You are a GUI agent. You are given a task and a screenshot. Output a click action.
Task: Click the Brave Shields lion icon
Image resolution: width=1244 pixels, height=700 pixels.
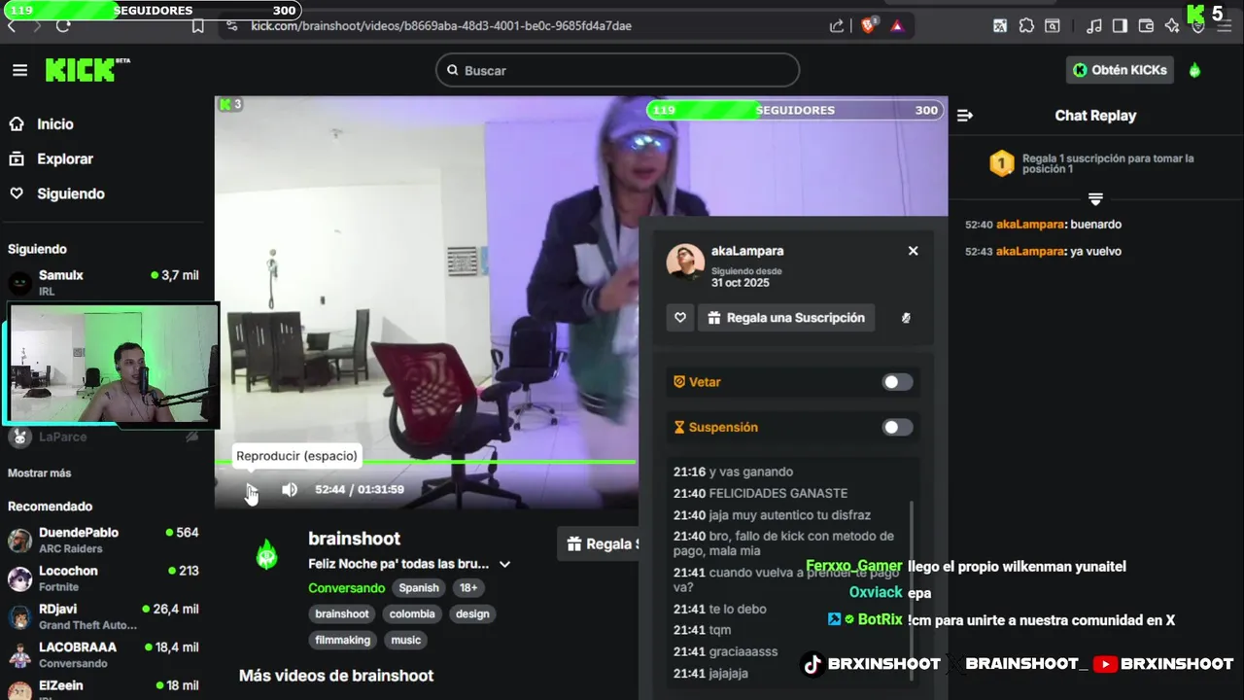869,26
